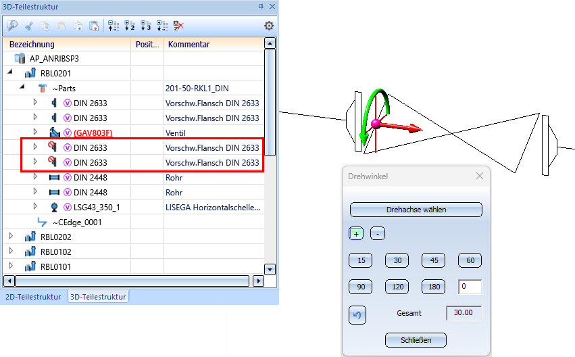Close the Drehwinkel dialog with the X
This screenshot has width=575, height=357.
tap(479, 176)
